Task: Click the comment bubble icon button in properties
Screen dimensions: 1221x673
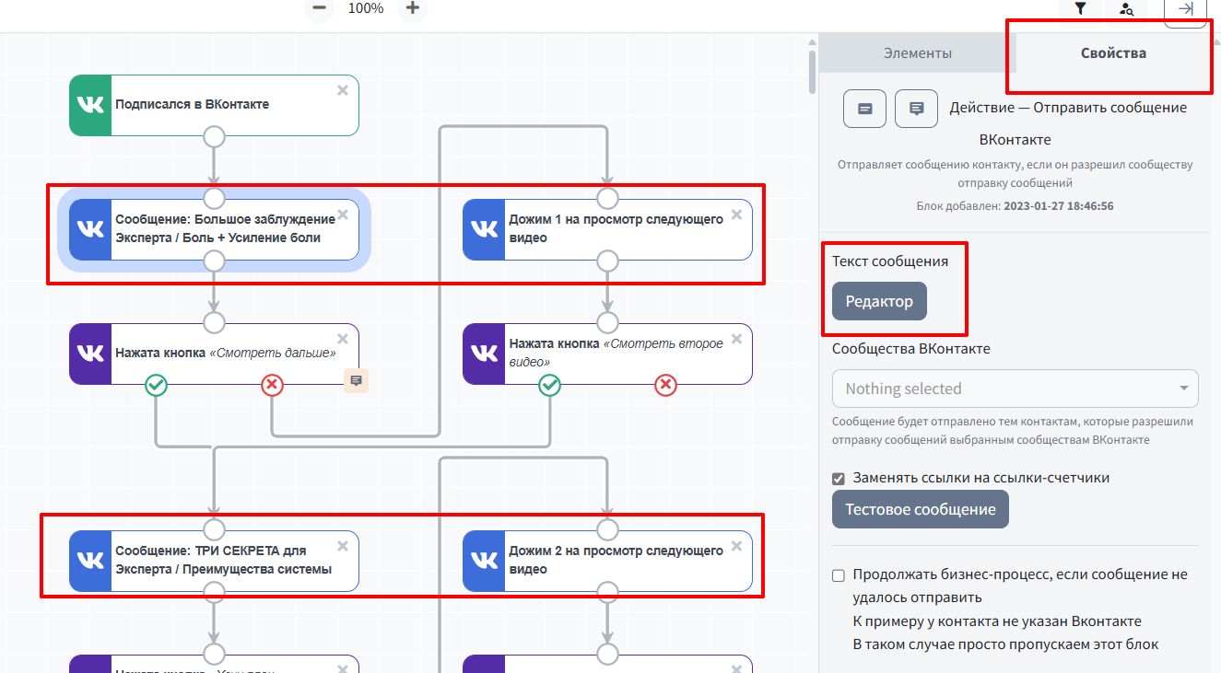Action: click(917, 109)
